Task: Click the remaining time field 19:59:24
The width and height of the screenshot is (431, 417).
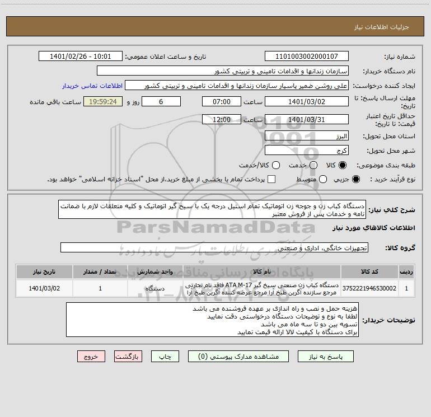Action: coord(103,101)
